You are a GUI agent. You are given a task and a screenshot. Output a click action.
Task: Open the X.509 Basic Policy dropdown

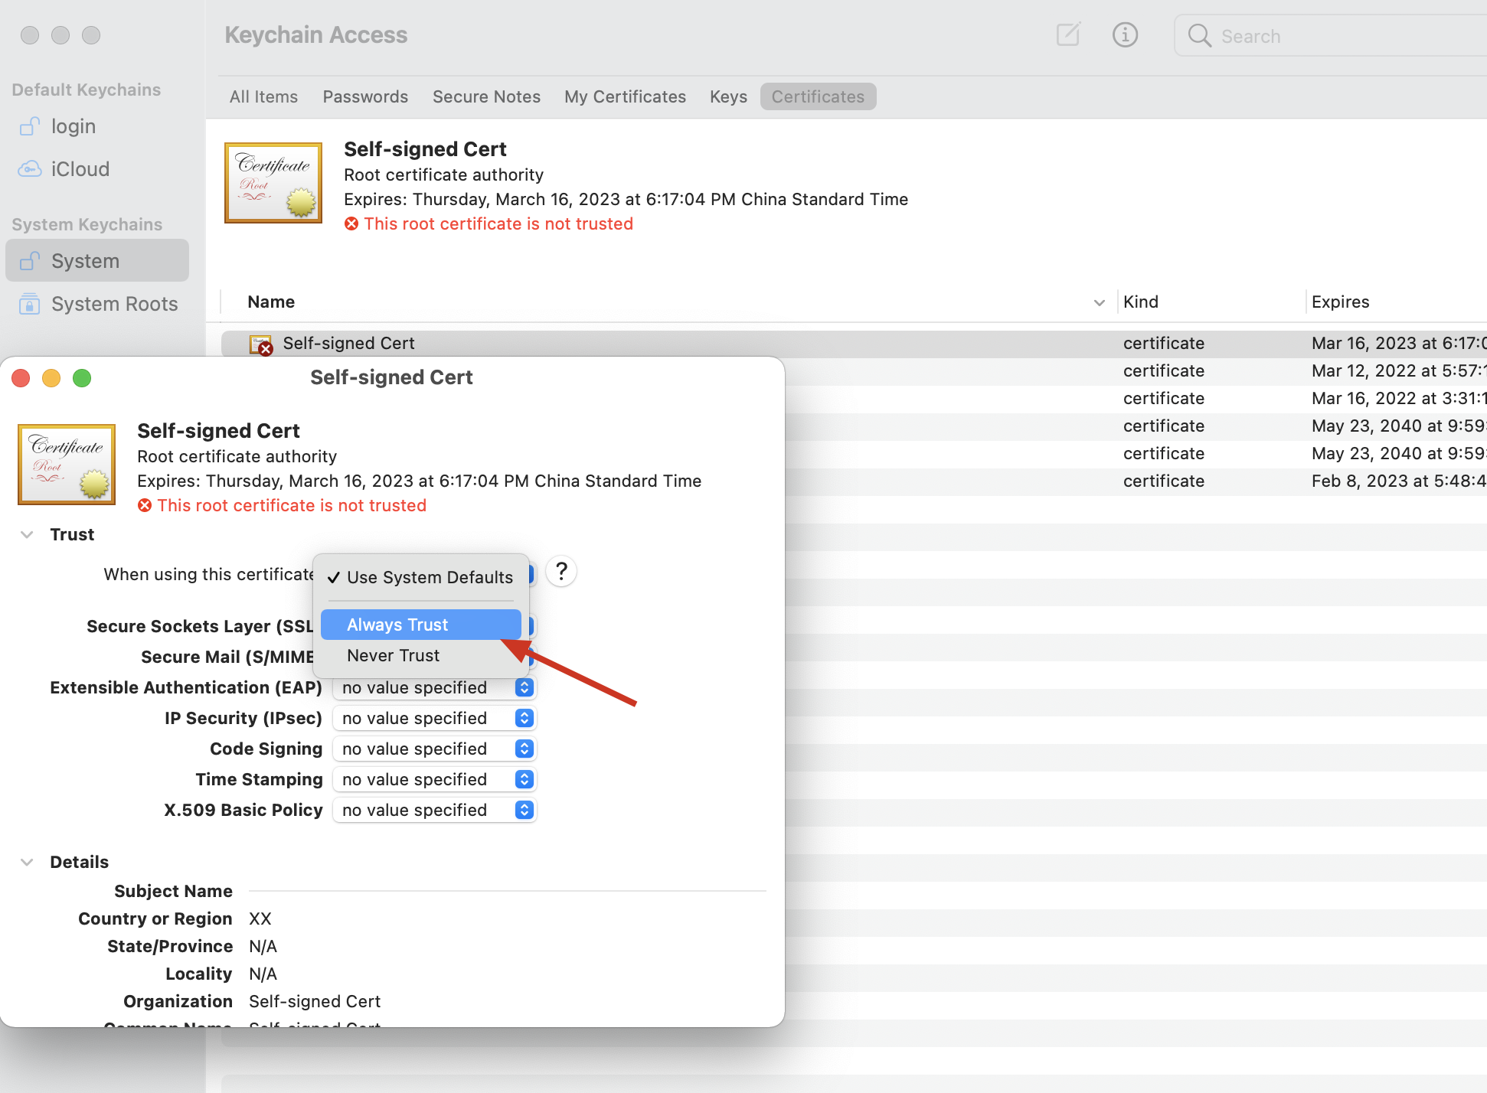coord(434,810)
